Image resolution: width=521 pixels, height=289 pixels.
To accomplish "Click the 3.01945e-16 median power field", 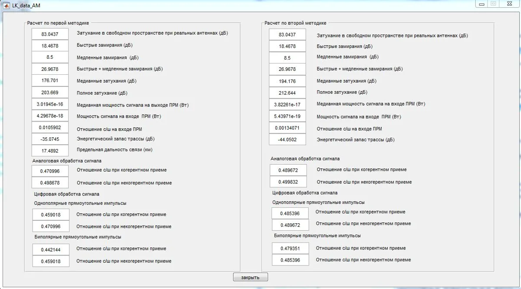I will pyautogui.click(x=50, y=104).
